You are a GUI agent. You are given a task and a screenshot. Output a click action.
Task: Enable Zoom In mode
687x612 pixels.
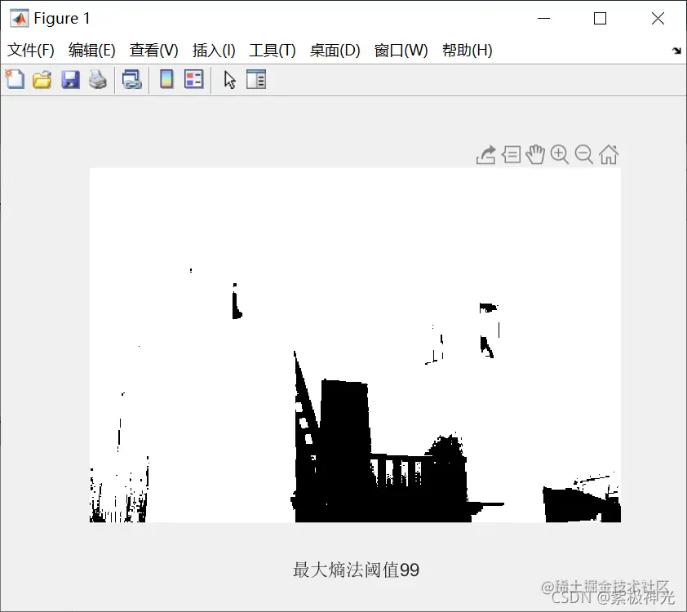560,154
